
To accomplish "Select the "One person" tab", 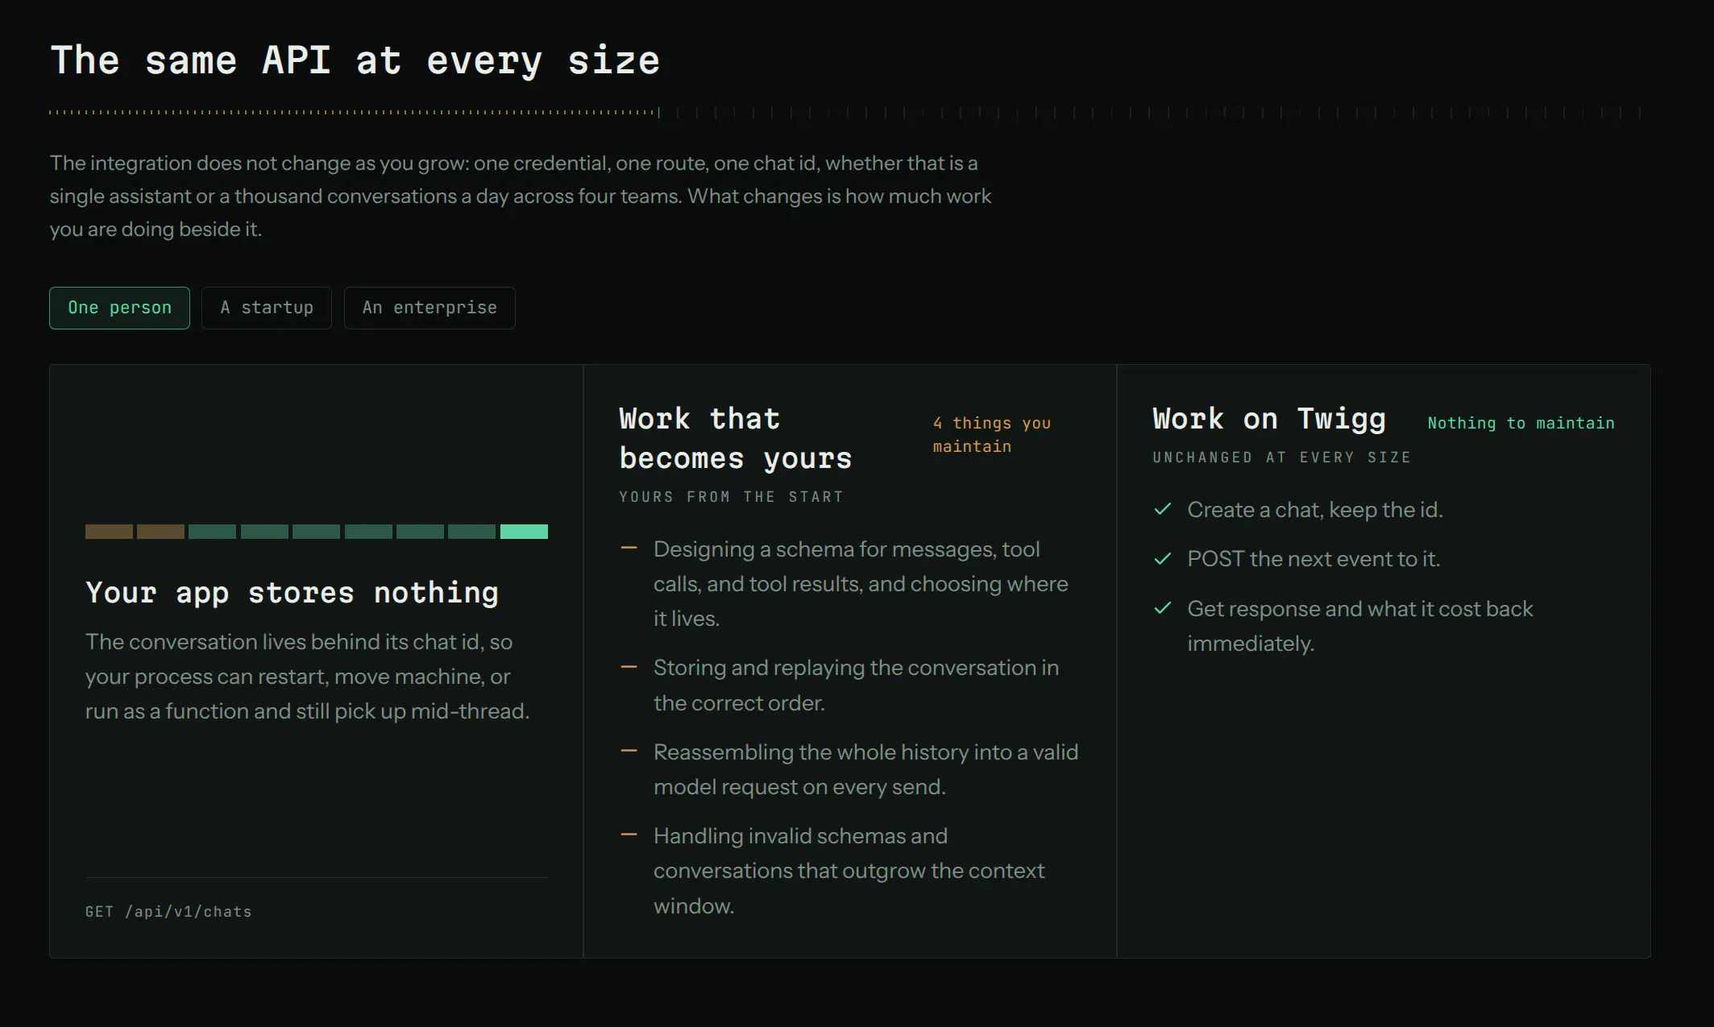I will tap(119, 308).
